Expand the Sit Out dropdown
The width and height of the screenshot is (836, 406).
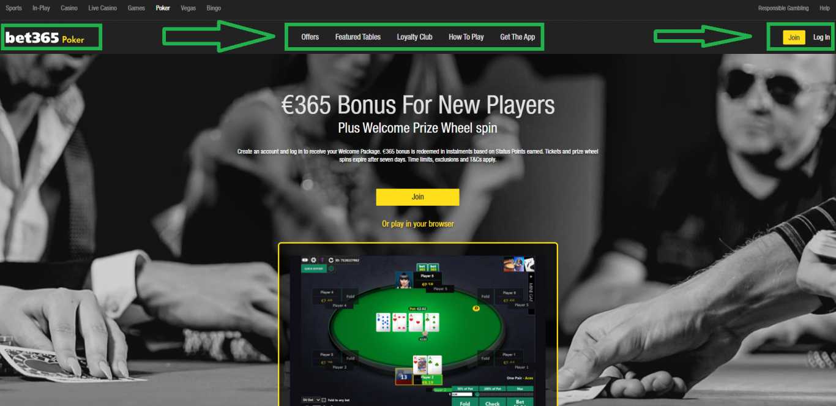pos(312,400)
